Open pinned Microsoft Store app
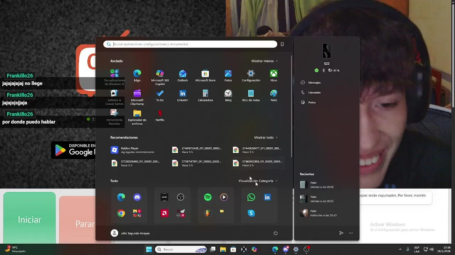This screenshot has height=255, width=455. coord(205,76)
